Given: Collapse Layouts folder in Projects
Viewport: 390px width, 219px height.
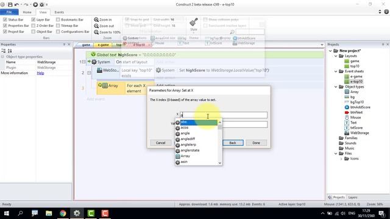Looking at the screenshot, I should (336, 56).
